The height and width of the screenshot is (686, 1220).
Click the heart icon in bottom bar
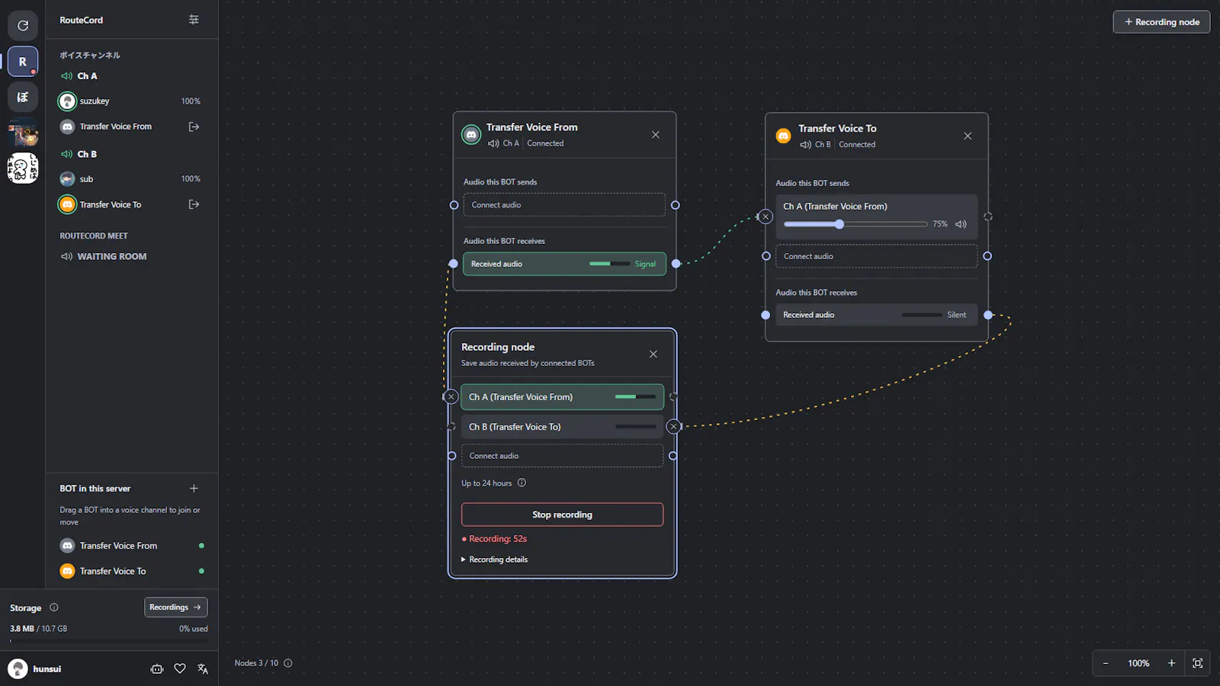(180, 668)
